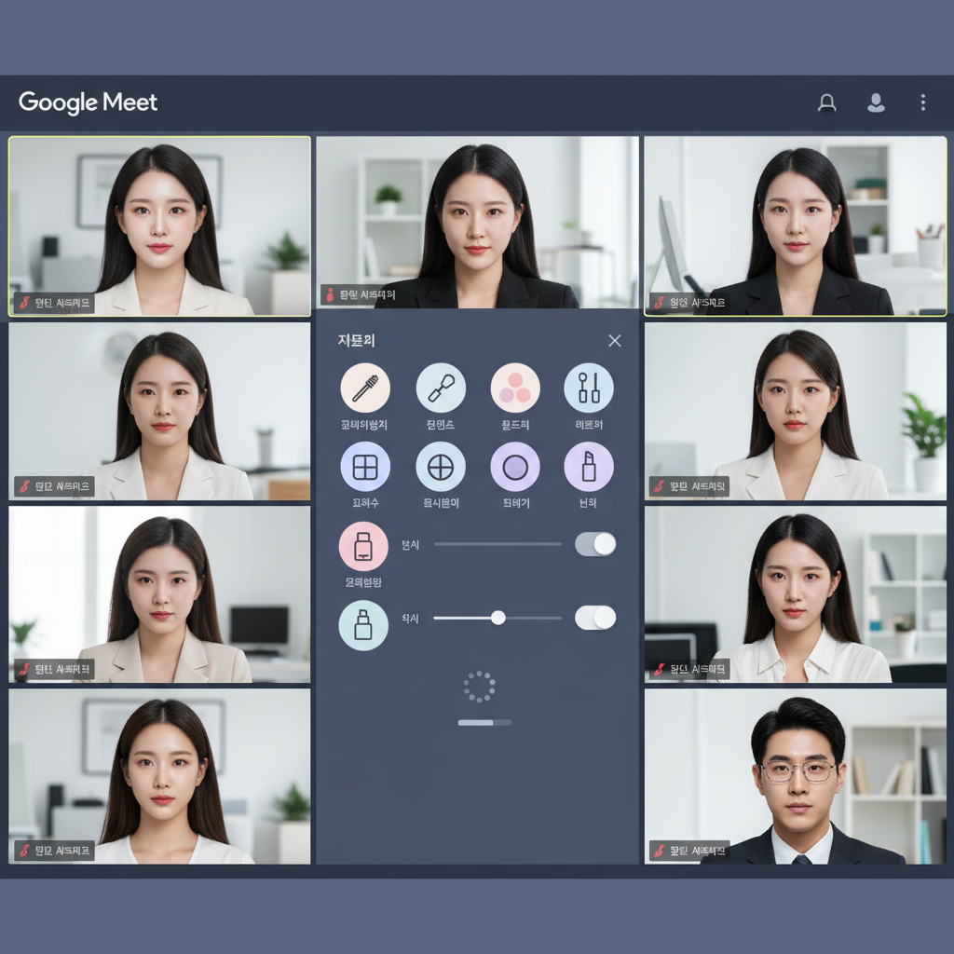Click the pink bottle icon
Viewport: 954px width, 954px height.
coord(363,546)
